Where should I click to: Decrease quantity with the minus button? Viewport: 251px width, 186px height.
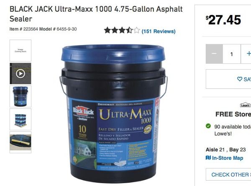coord(214,54)
